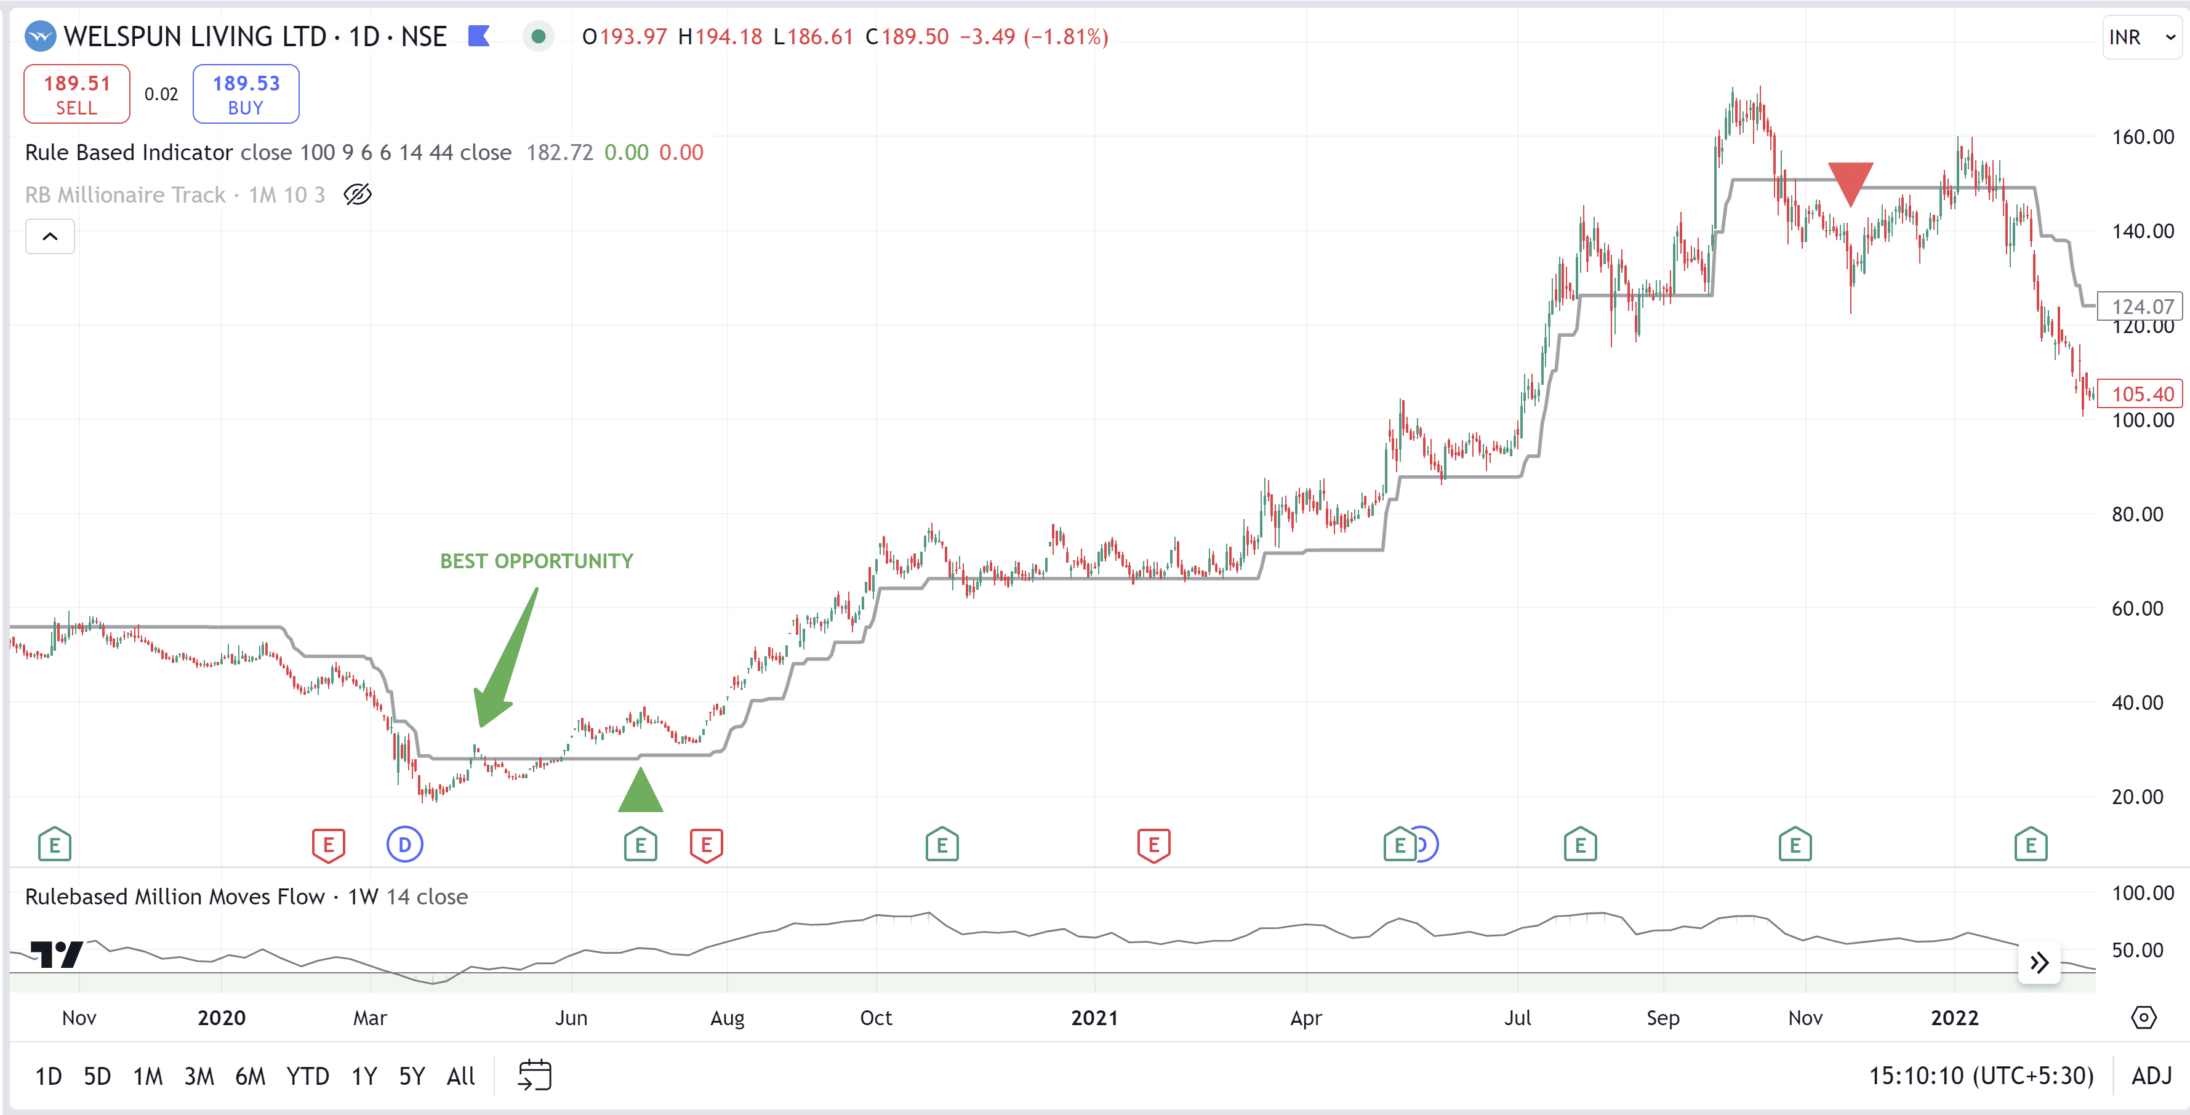2190x1115 pixels.
Task: Click the green market status dot
Action: pos(537,36)
